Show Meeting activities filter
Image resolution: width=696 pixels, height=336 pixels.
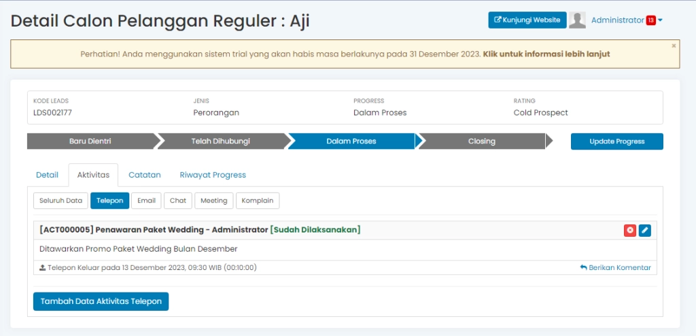pyautogui.click(x=214, y=201)
